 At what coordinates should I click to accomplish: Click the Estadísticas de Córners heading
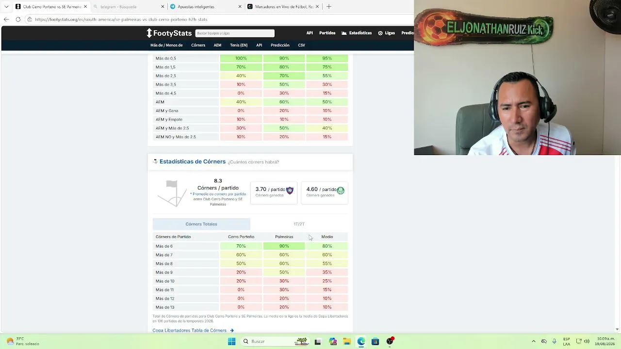click(x=193, y=161)
